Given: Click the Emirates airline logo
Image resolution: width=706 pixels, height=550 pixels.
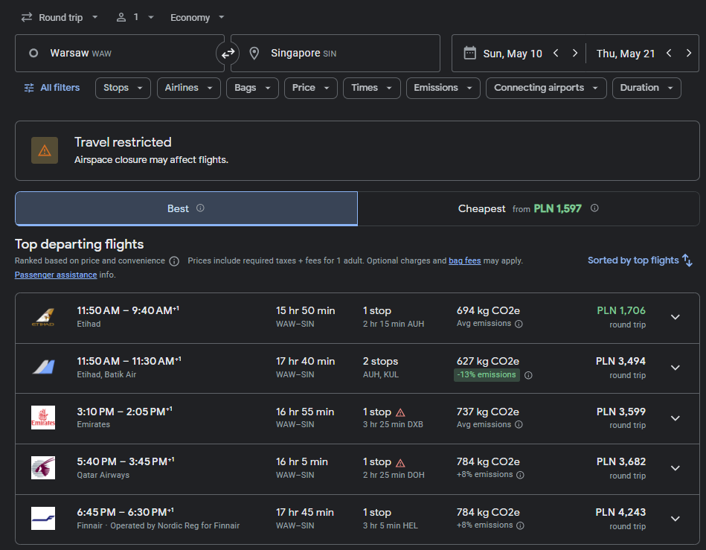Looking at the screenshot, I should point(43,418).
